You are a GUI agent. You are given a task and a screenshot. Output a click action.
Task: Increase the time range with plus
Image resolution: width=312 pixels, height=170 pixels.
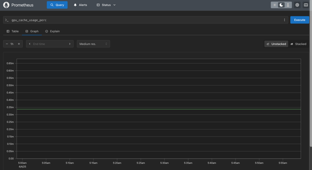click(x=19, y=44)
